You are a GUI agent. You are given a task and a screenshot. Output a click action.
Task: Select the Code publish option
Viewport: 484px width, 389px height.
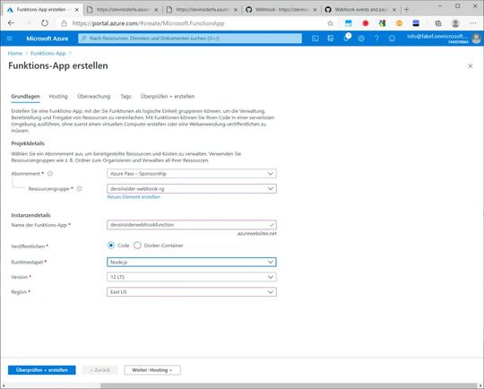111,246
